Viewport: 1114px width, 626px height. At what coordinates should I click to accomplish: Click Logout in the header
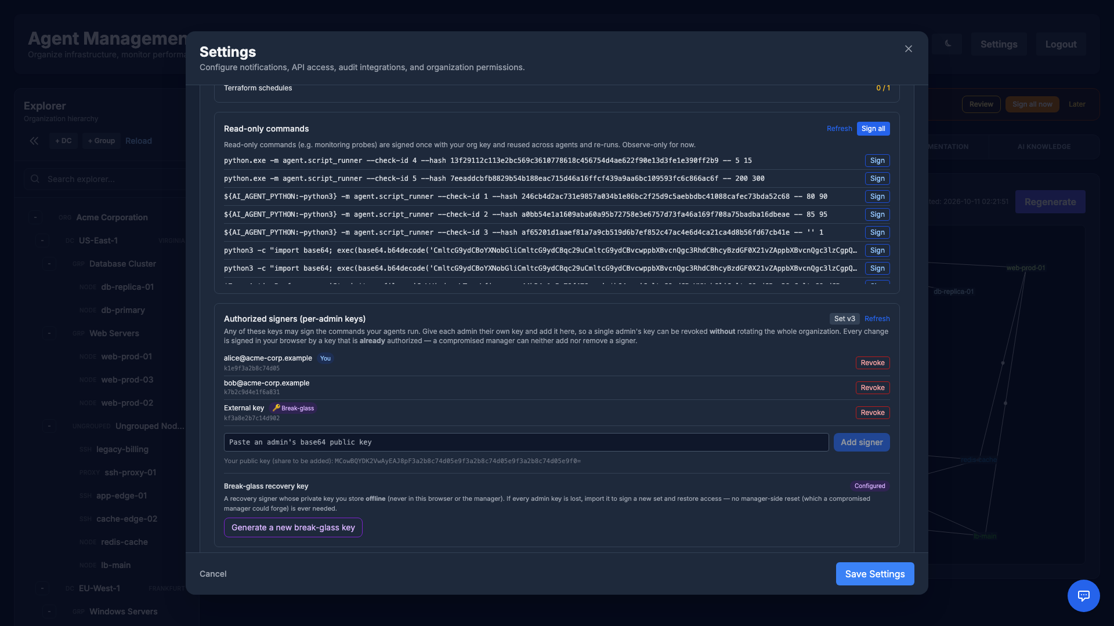click(1061, 44)
